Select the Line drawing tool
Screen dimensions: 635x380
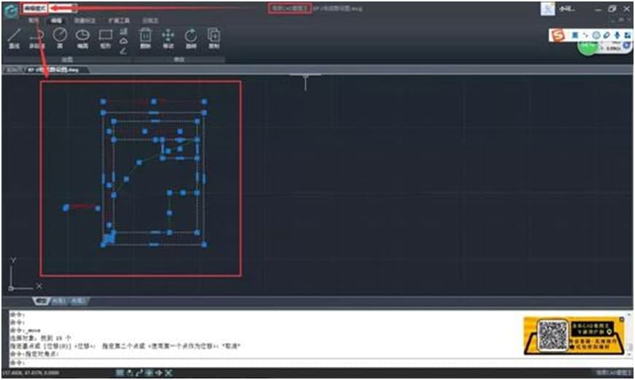pos(14,39)
